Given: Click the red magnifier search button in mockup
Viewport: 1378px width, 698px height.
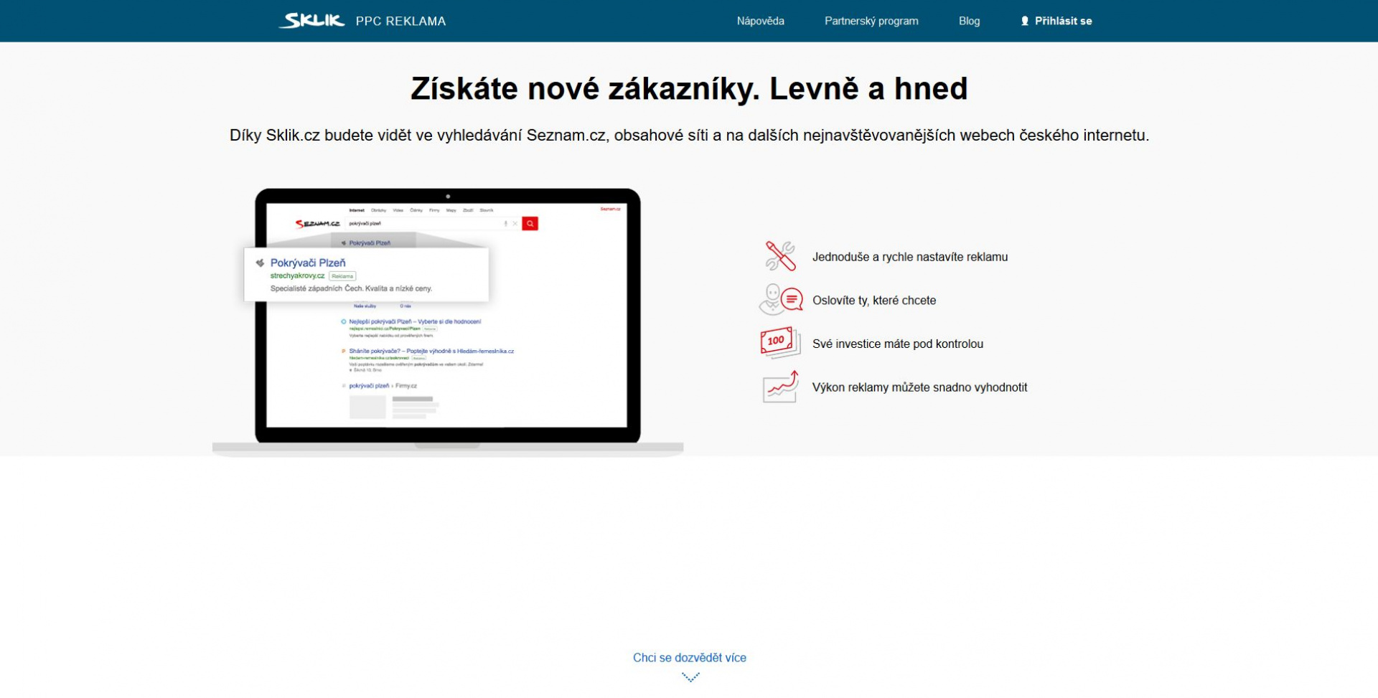Looking at the screenshot, I should click(x=530, y=224).
